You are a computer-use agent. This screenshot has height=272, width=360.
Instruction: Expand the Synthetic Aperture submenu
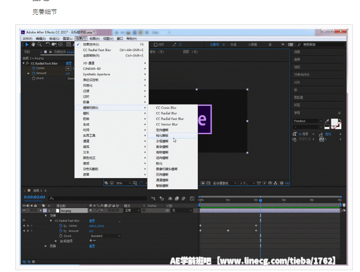pyautogui.click(x=112, y=74)
